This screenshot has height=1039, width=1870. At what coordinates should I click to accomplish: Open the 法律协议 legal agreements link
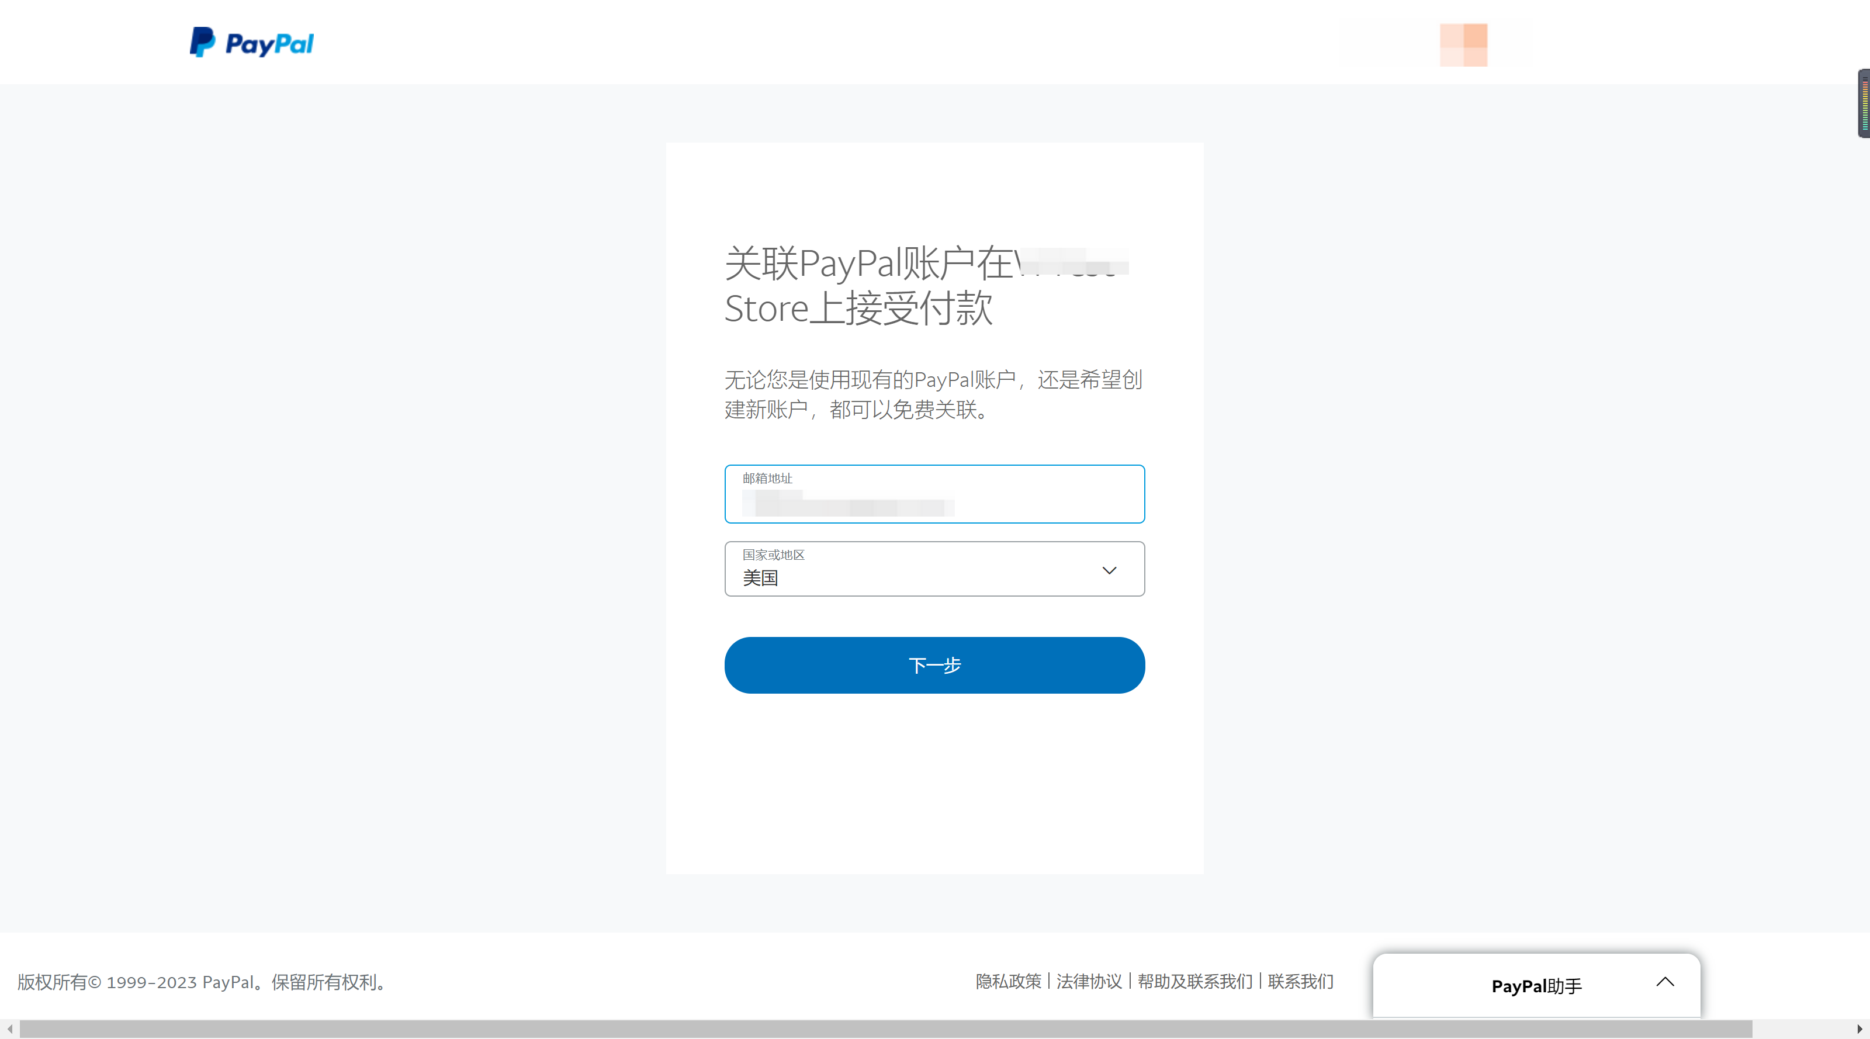pyautogui.click(x=1089, y=981)
